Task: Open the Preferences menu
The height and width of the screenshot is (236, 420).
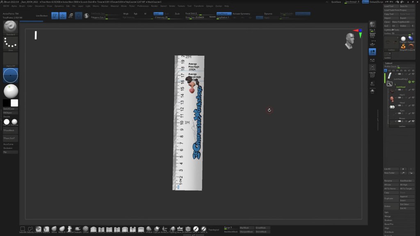Action: click(143, 6)
